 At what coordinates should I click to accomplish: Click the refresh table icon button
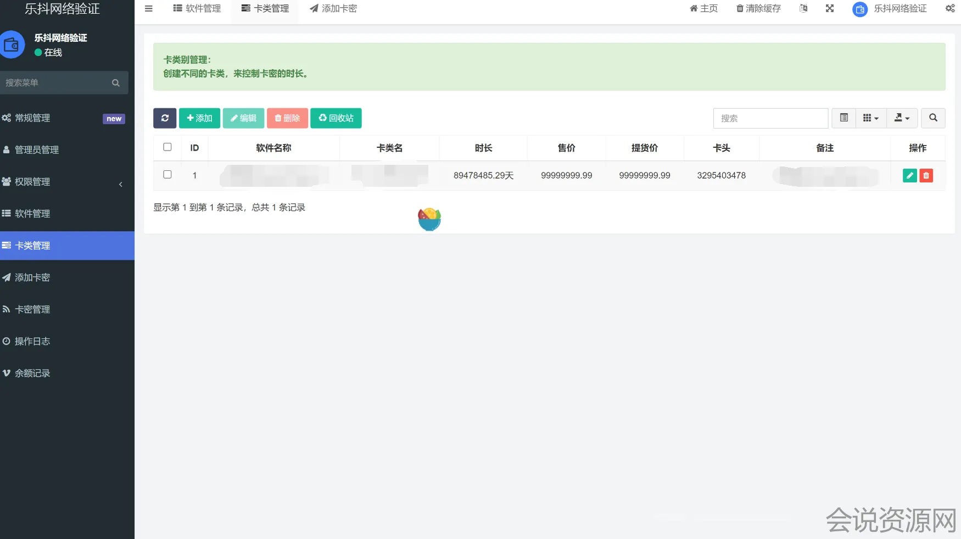pos(165,118)
